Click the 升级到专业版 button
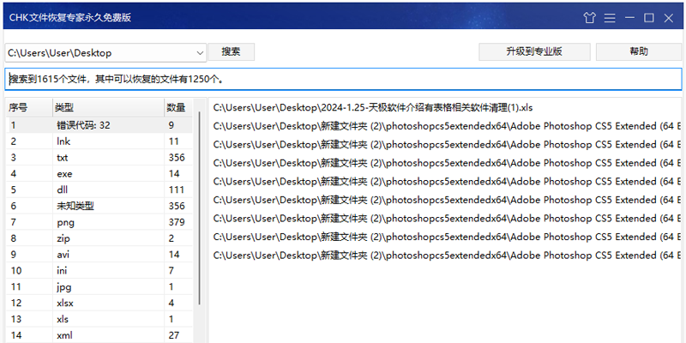 tap(534, 51)
